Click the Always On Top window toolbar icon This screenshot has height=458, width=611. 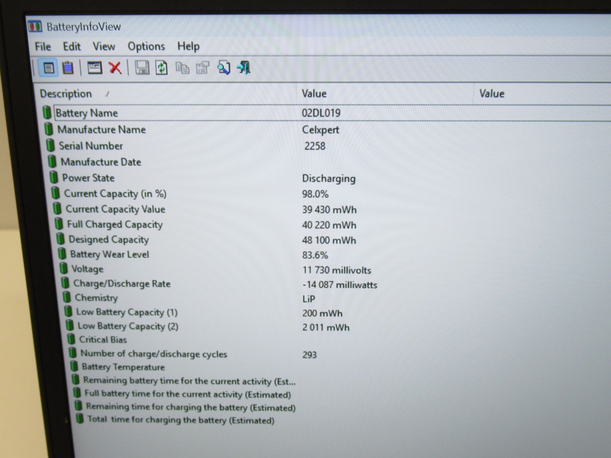[x=95, y=68]
